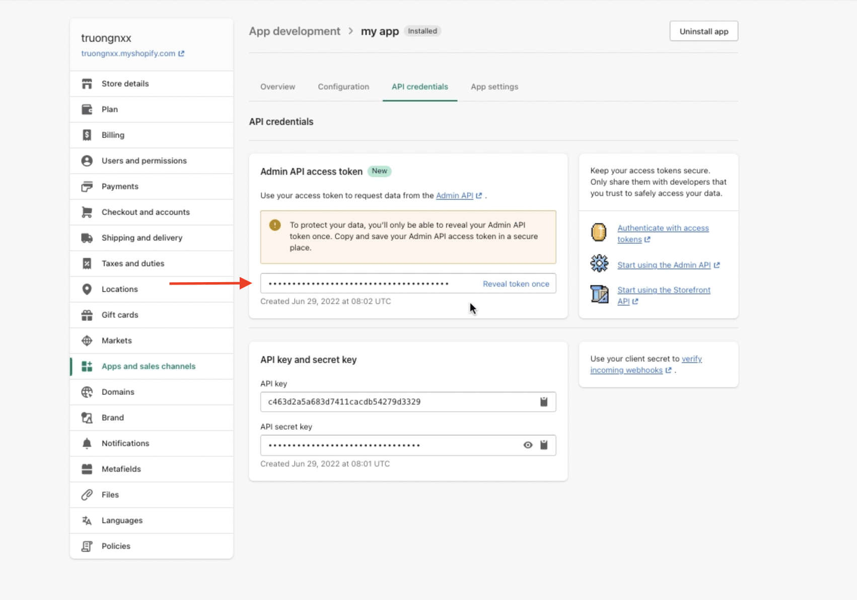
Task: Click the Checkout cart icon
Action: click(x=87, y=212)
